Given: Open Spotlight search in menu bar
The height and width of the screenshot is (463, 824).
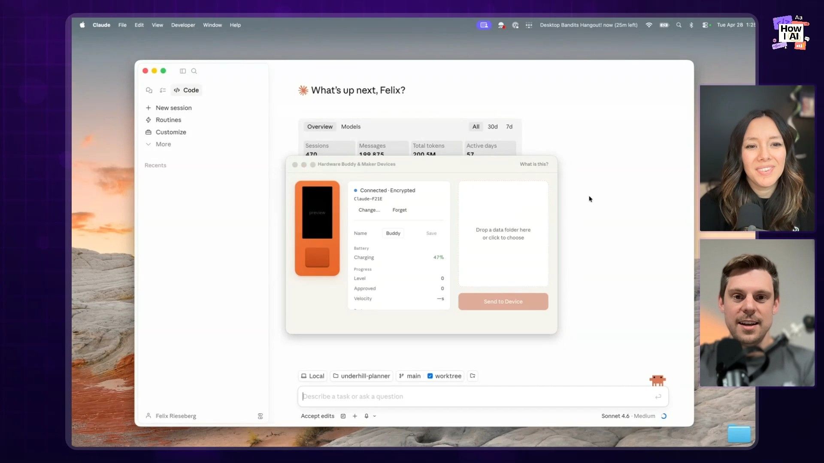Looking at the screenshot, I should click(679, 25).
